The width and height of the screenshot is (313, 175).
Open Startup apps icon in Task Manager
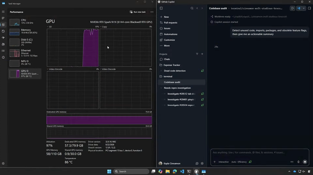[x=3, y=38]
